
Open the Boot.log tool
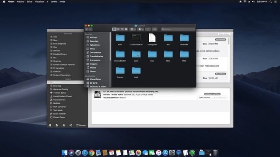[57, 86]
